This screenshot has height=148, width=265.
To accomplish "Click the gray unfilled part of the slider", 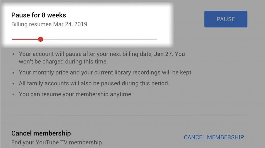I will 99,39.
